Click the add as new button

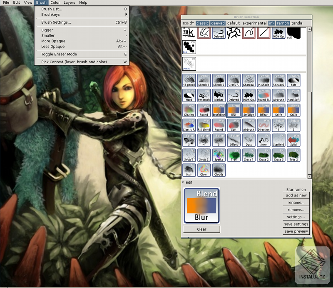(296, 195)
